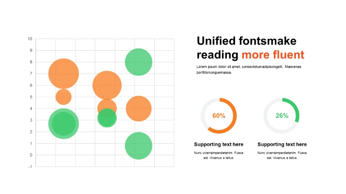The height and width of the screenshot is (194, 346).
Task: Select the small green bubble in the middle column
Action: point(107,118)
